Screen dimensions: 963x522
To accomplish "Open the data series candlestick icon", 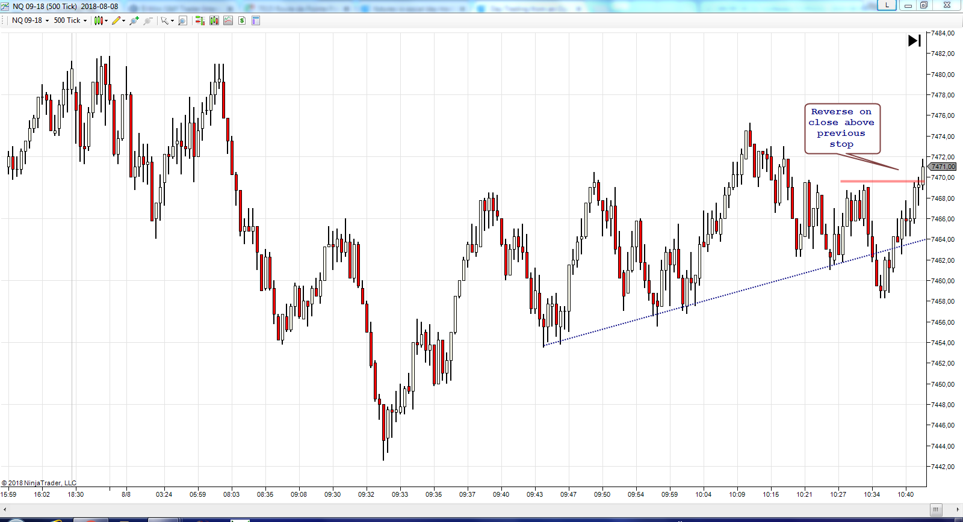I will (x=214, y=20).
